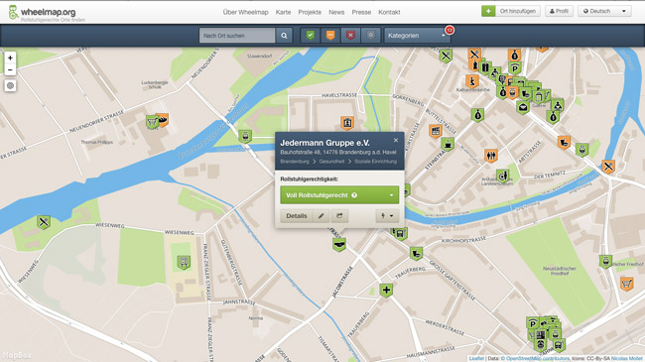Viewport: 645px width, 362px height.
Task: Open the Leaflet attribution link
Action: coord(476,359)
